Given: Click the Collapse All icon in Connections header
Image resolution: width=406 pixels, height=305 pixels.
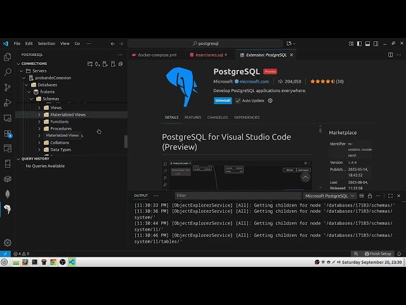Looking at the screenshot, I should [121, 64].
